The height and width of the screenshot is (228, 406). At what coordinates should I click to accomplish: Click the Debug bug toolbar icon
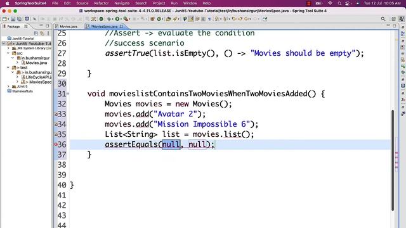[x=109, y=19]
